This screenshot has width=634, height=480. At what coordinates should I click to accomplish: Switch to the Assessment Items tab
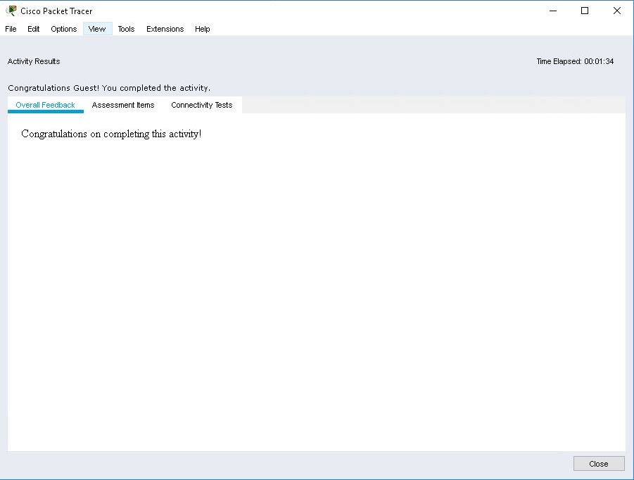[123, 105]
